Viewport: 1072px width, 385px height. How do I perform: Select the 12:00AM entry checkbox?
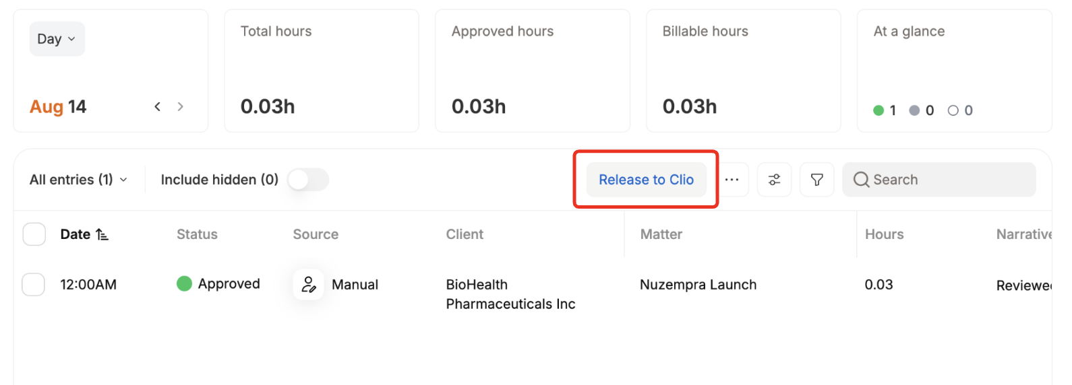coord(34,284)
